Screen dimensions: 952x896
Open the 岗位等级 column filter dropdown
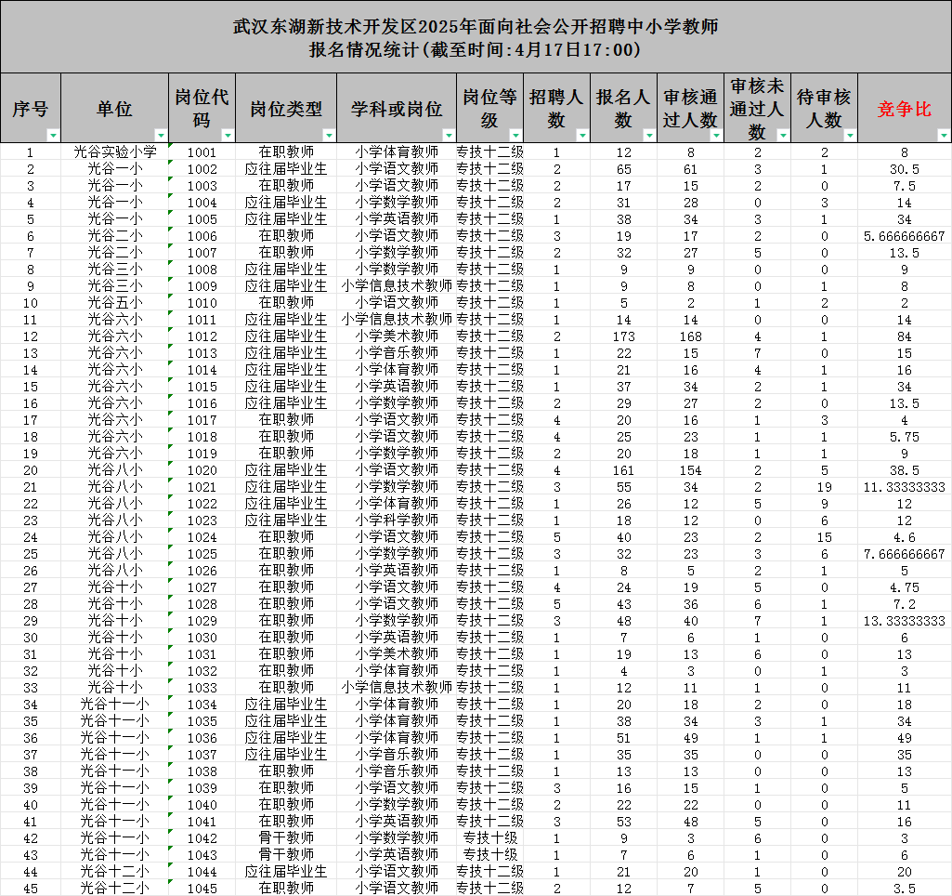pos(515,135)
